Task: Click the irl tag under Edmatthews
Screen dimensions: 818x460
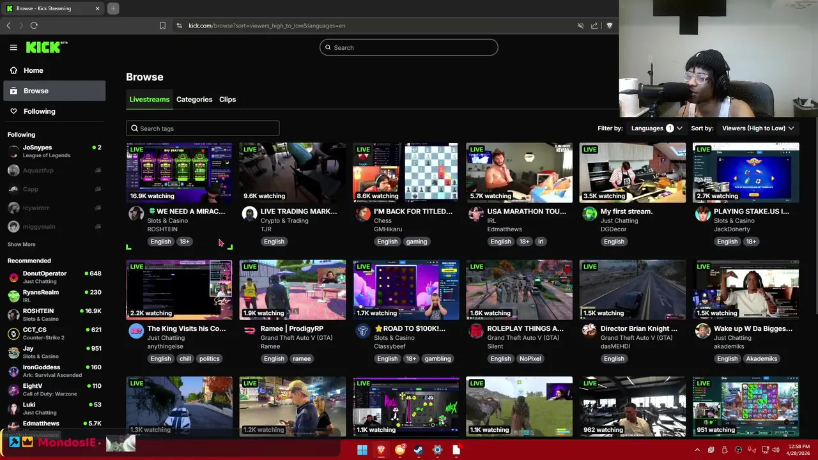Action: (x=541, y=241)
